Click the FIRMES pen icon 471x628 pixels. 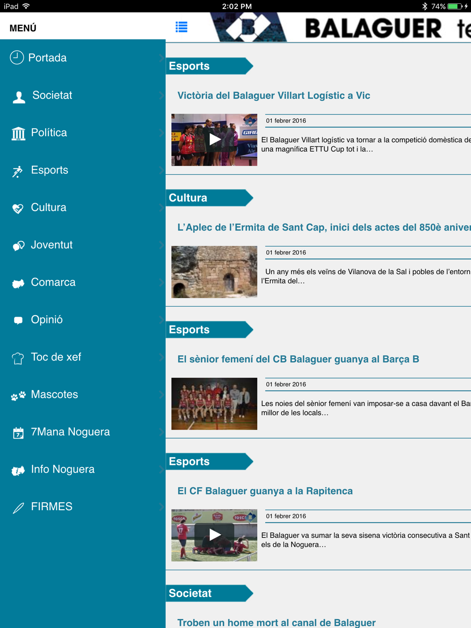point(18,508)
